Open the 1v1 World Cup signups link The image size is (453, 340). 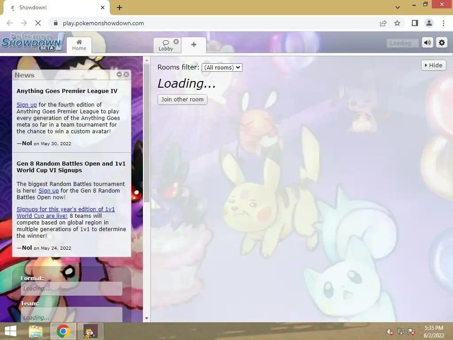click(65, 212)
